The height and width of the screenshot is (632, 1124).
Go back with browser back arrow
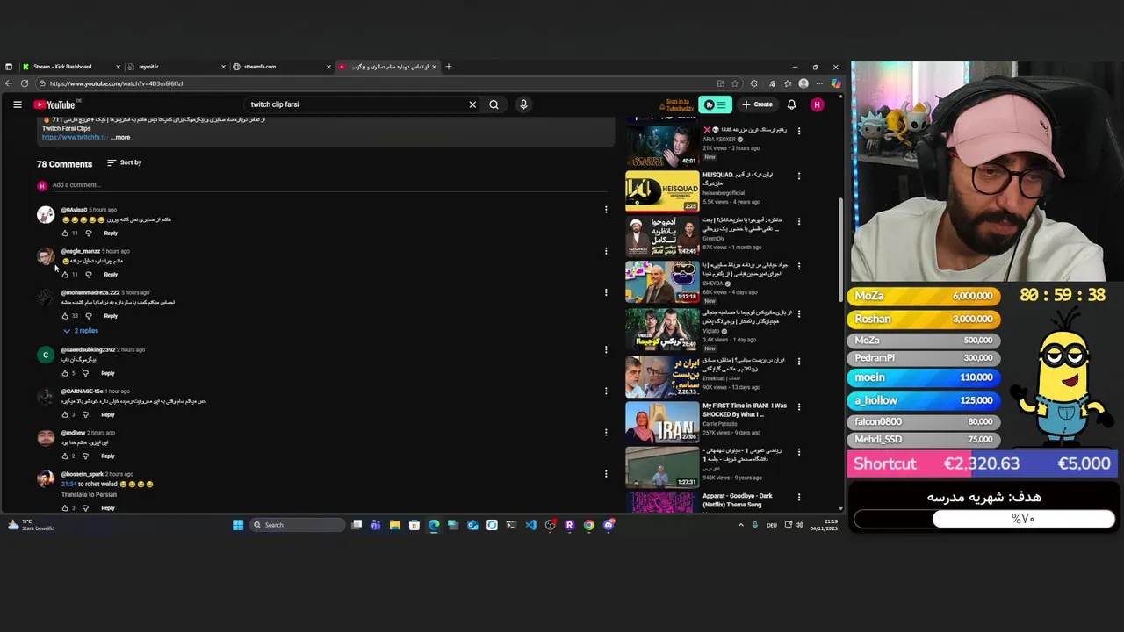[9, 83]
